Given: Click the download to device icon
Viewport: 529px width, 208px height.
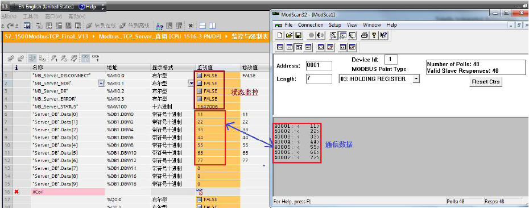Looking at the screenshot, I should 48,26.
